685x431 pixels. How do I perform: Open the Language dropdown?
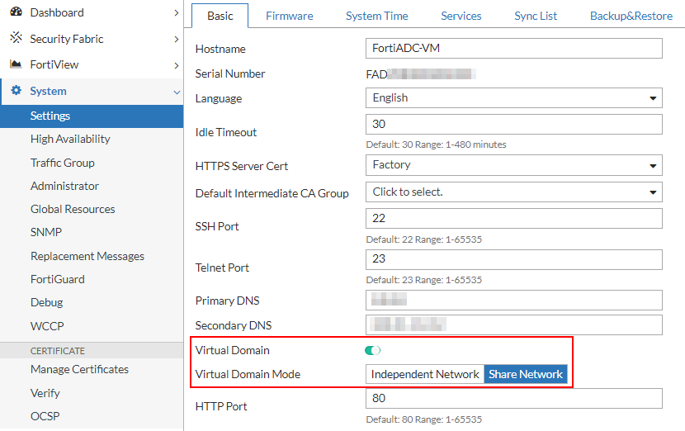click(513, 98)
